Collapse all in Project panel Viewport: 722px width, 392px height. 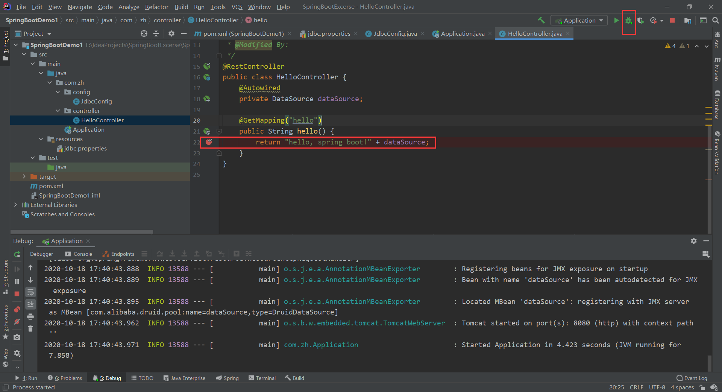pyautogui.click(x=156, y=33)
